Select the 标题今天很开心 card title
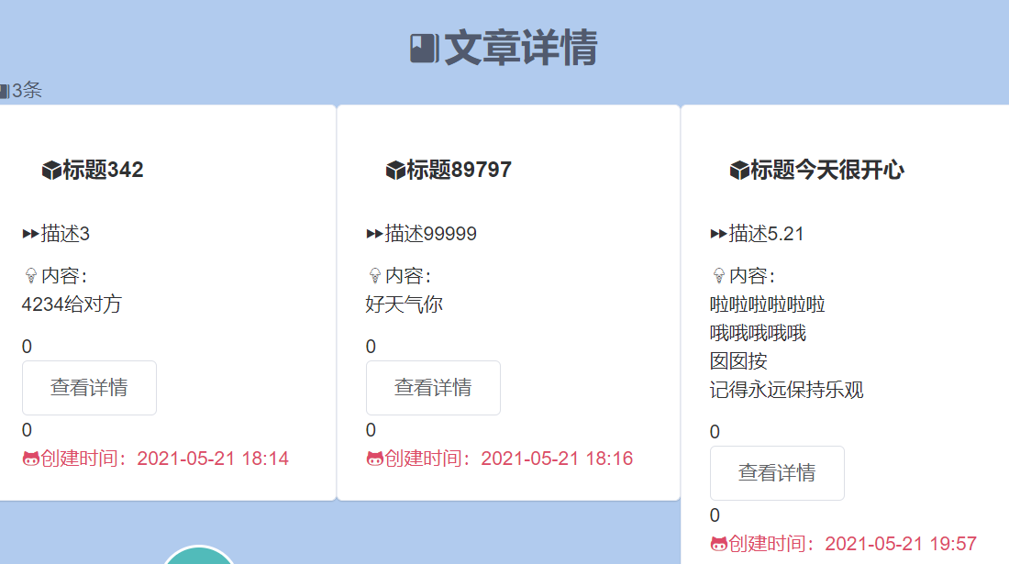This screenshot has height=564, width=1009. [x=827, y=171]
